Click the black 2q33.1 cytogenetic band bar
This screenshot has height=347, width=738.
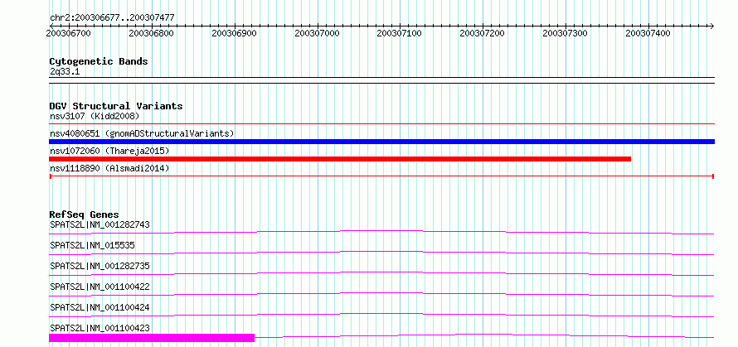381,80
